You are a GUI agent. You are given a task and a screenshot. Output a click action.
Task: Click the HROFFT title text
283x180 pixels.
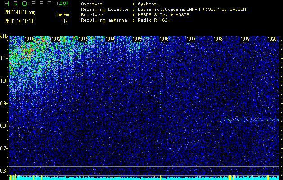[x=27, y=4]
